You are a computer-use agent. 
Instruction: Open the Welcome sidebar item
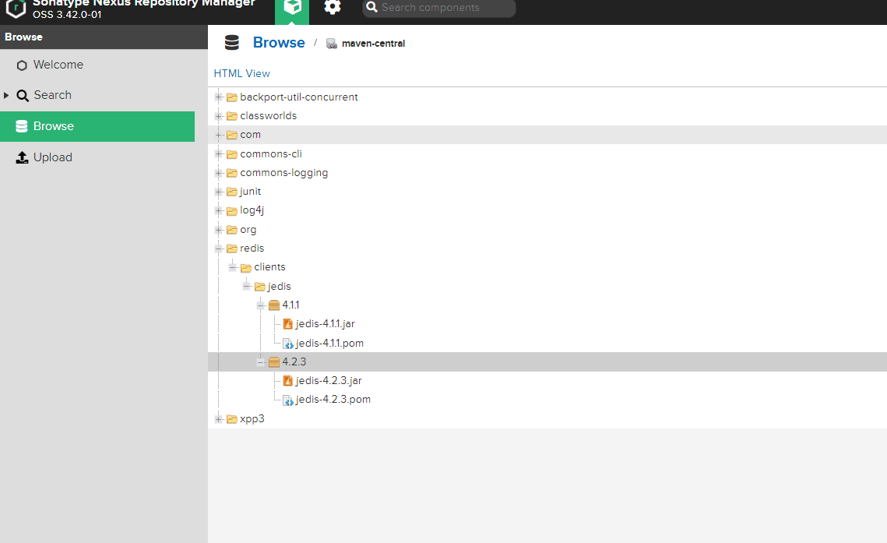tap(97, 65)
